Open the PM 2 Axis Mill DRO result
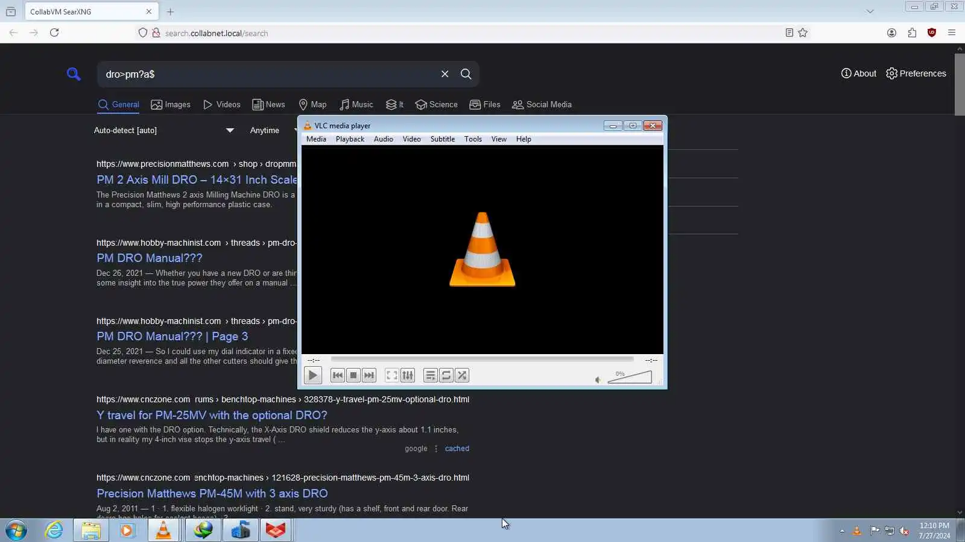The height and width of the screenshot is (542, 965). [197, 180]
